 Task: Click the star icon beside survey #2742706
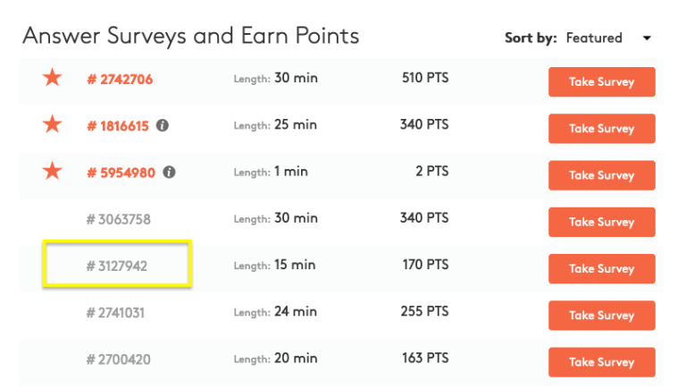(53, 78)
